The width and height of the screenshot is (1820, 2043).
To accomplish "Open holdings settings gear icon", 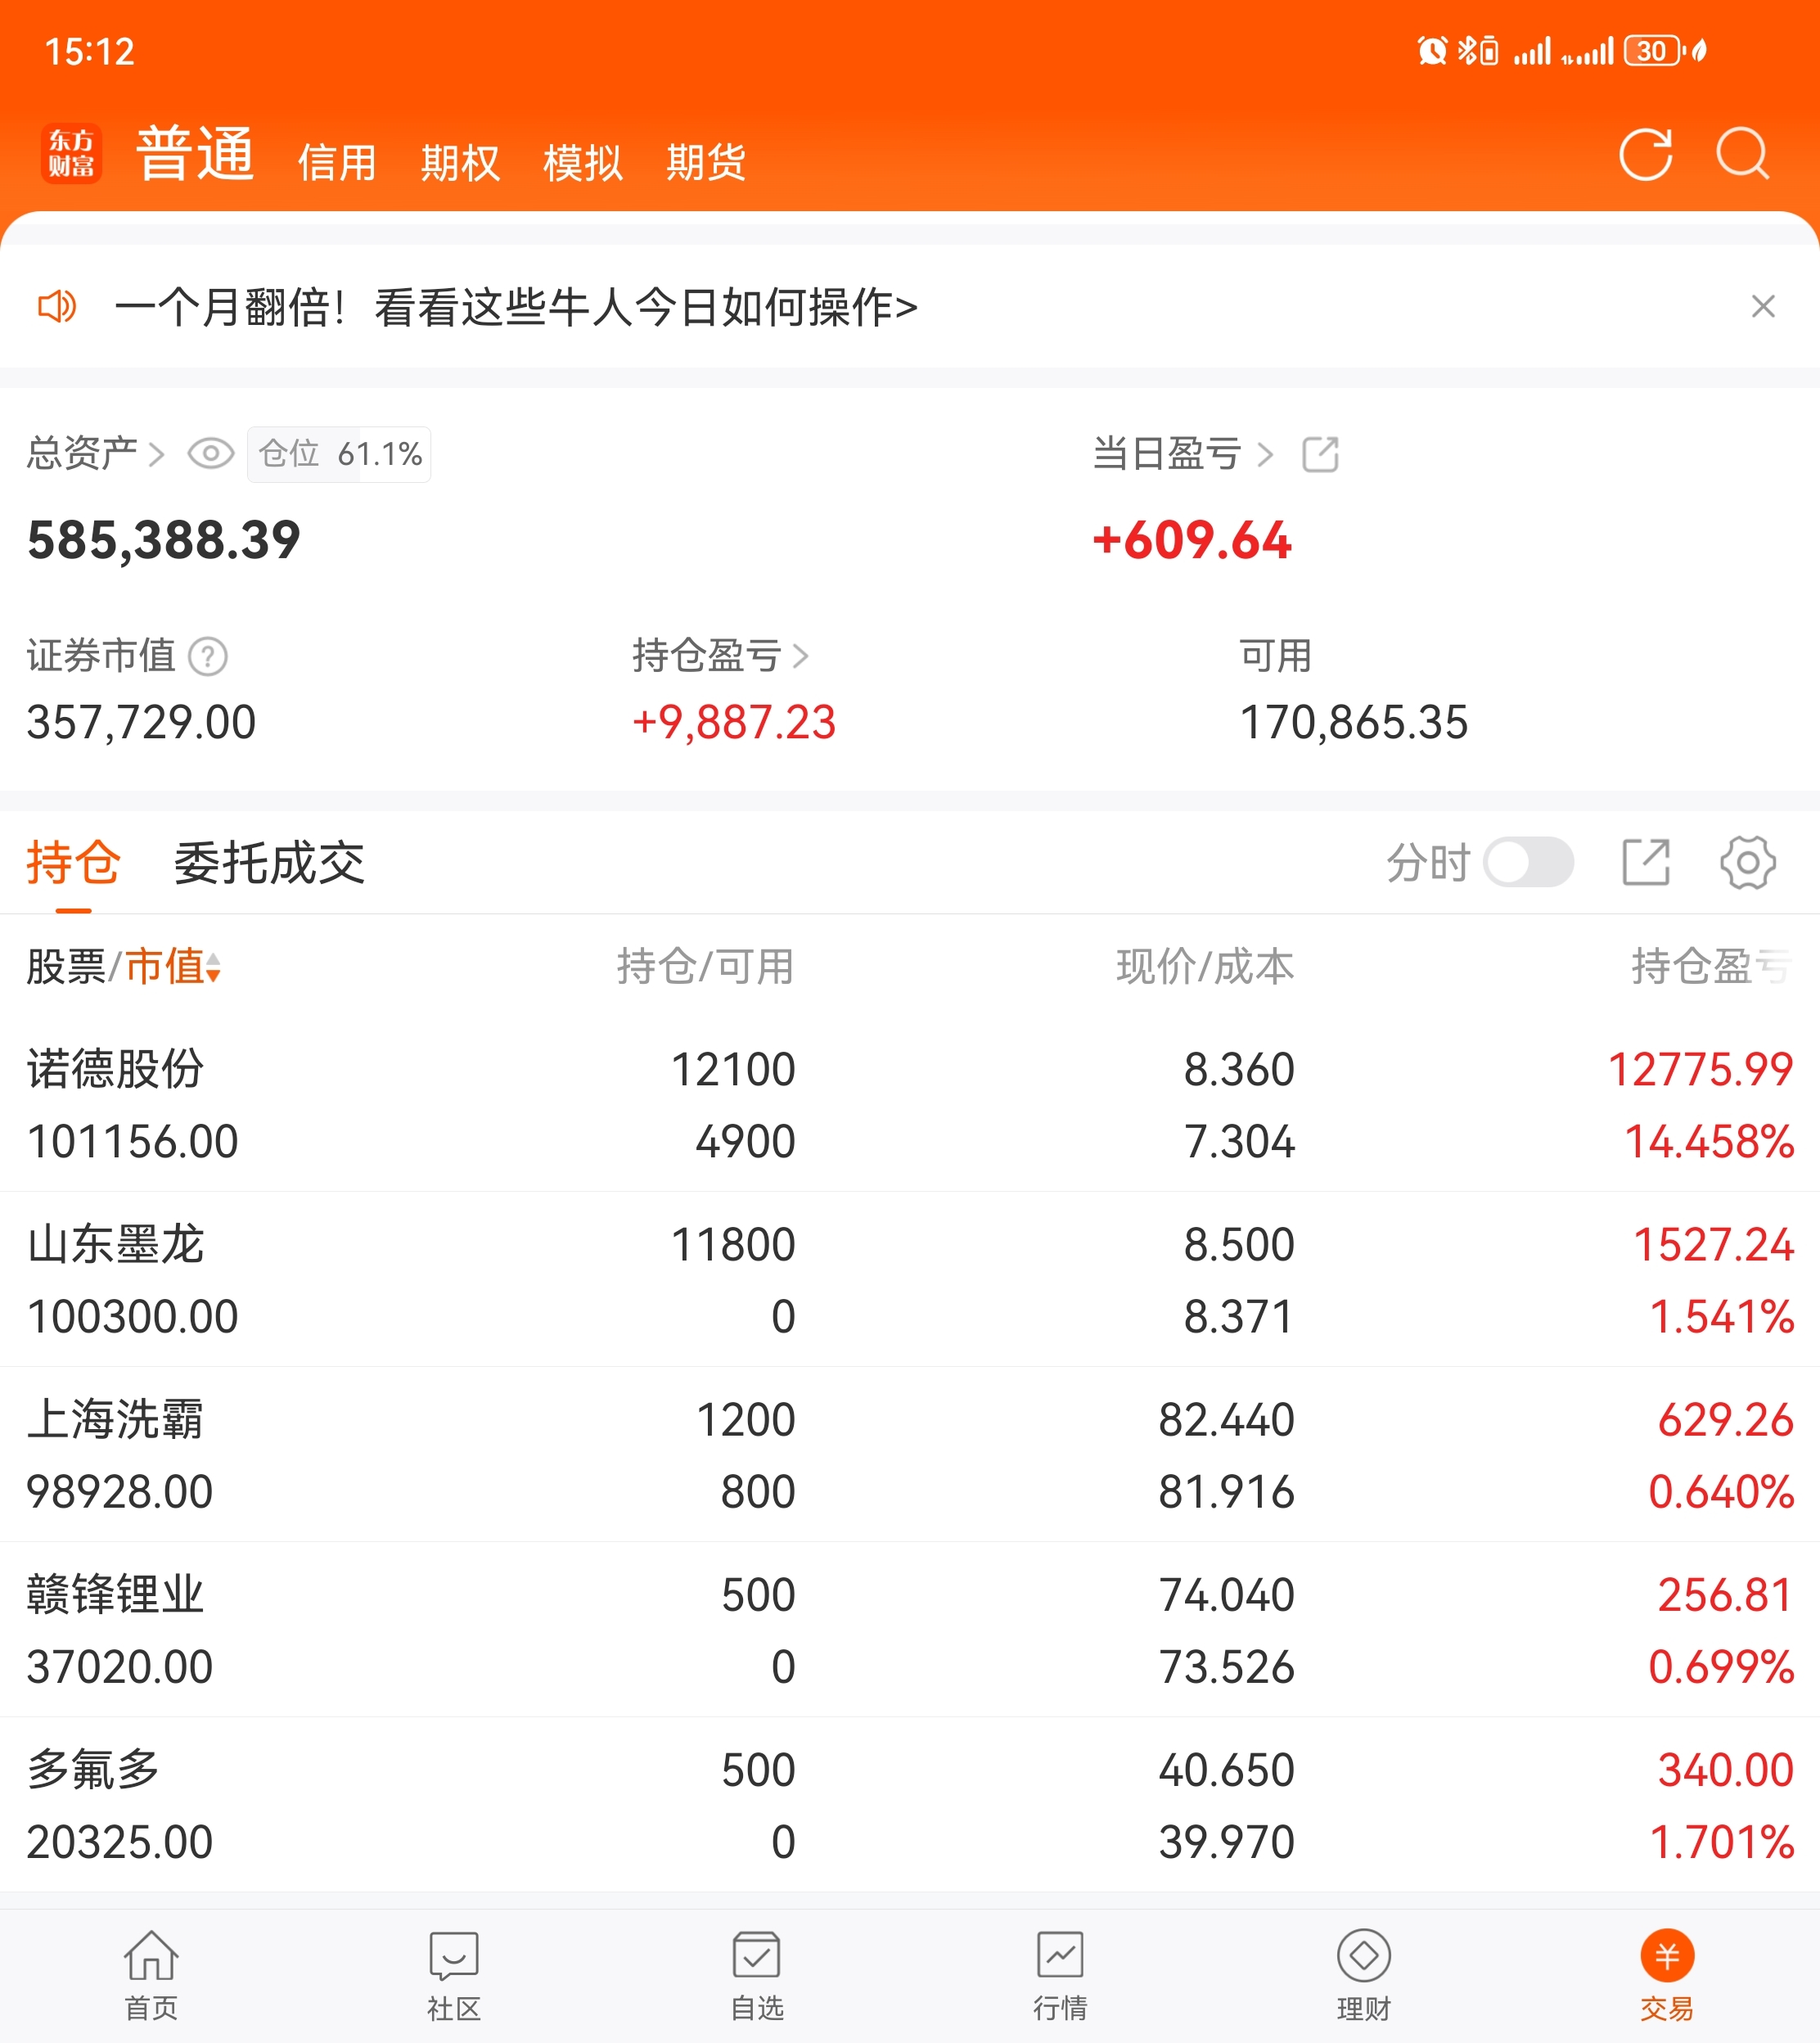I will point(1747,862).
